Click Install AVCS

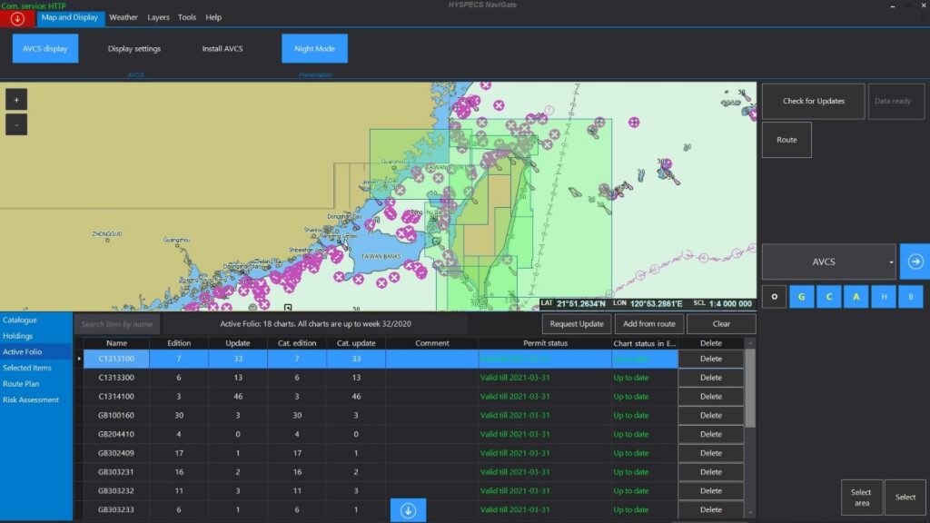point(223,49)
